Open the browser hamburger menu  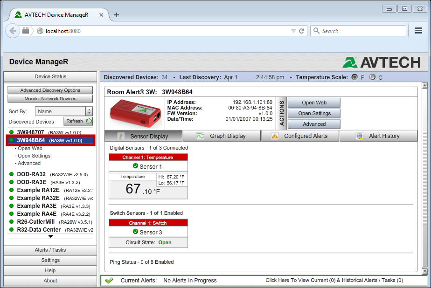(418, 31)
